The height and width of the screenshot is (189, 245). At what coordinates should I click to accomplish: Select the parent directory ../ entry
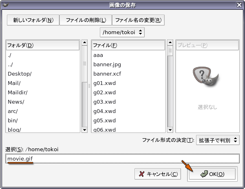pyautogui.click(x=10, y=64)
